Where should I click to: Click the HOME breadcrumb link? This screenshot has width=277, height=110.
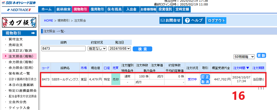[x=49, y=21]
